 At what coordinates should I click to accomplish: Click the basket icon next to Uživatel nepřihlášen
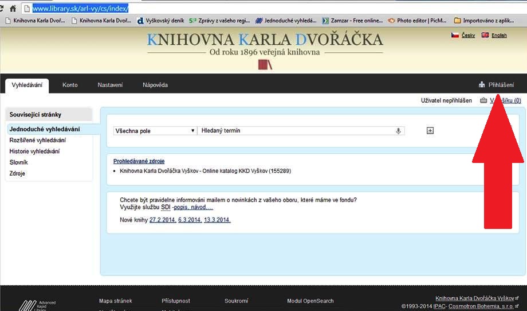(483, 100)
